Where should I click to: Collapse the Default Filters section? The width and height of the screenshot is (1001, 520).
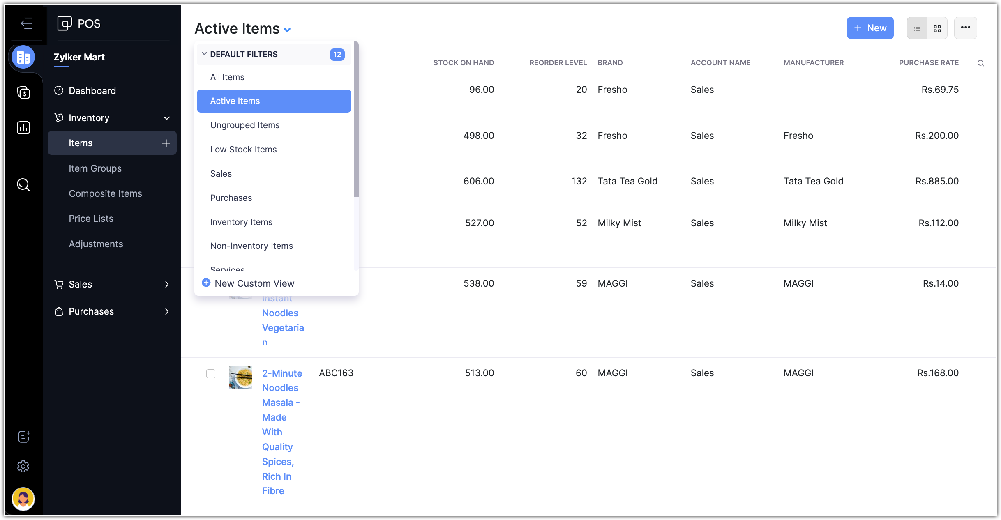click(x=204, y=54)
